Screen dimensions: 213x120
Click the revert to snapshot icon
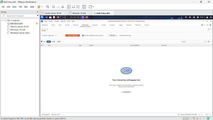(58, 7)
